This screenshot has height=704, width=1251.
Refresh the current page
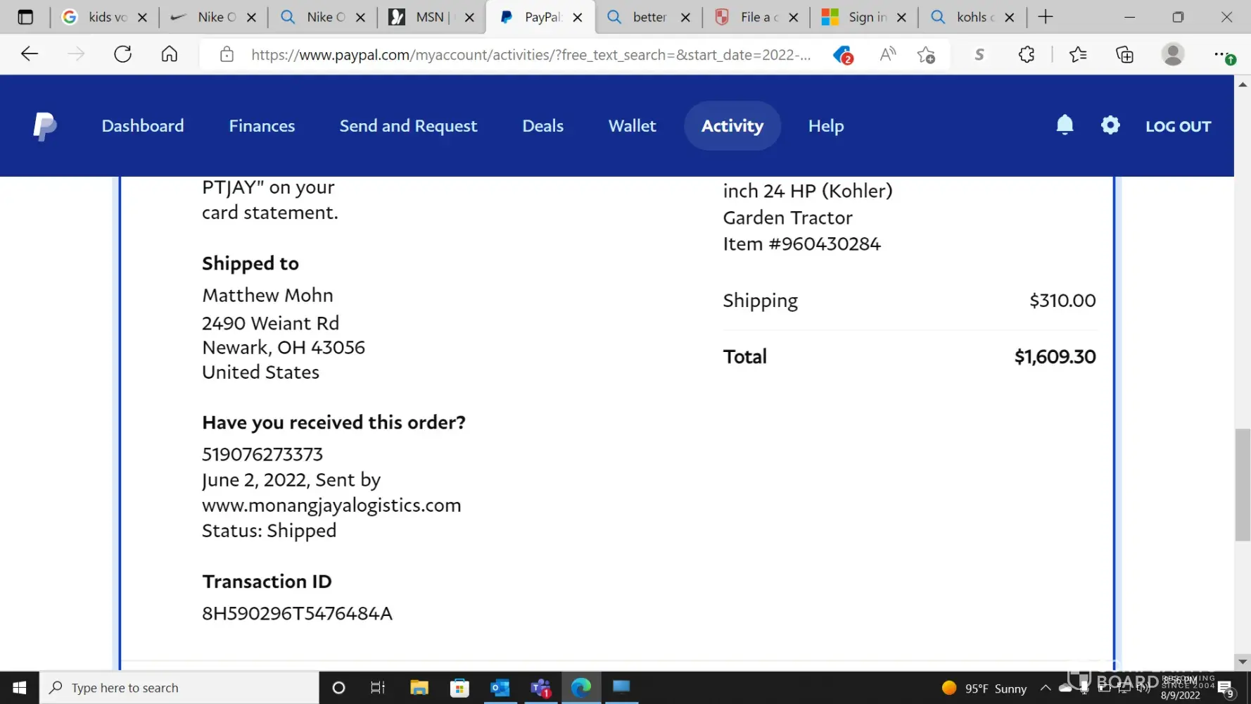click(x=123, y=54)
